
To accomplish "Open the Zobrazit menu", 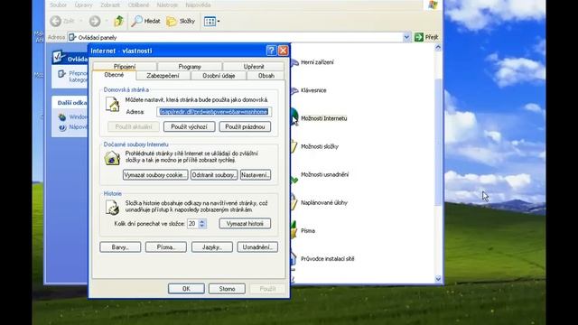I will click(x=110, y=5).
